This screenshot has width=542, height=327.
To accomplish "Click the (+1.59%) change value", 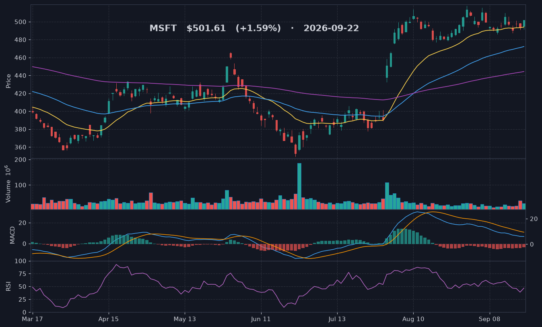I will tap(258, 29).
